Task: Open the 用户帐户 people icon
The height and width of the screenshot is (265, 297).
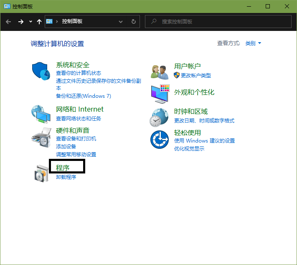Action: pos(160,72)
